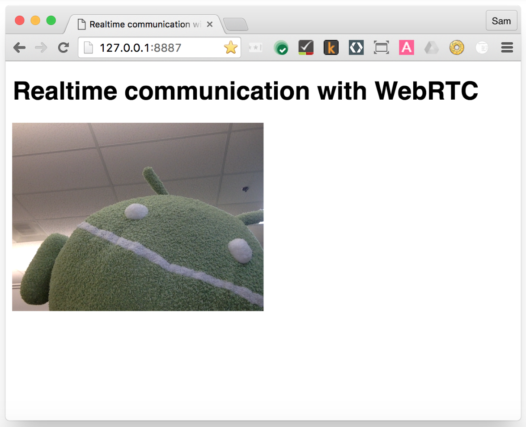Viewport: 526px width, 427px height.
Task: Open the Sam profile switcher button
Action: 501,21
